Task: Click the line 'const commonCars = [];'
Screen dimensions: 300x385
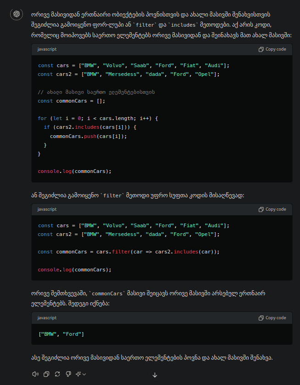Action: tap(72, 101)
